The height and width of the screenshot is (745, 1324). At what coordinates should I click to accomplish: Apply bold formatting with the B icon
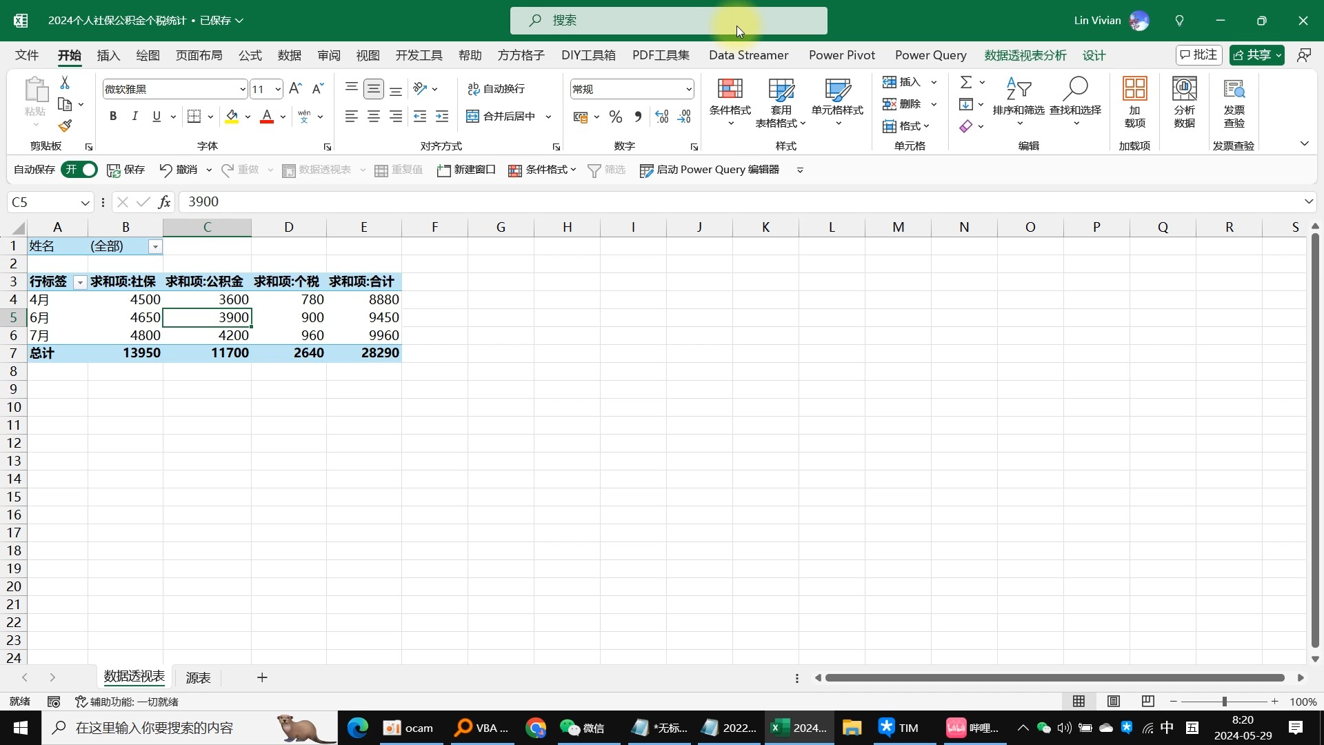click(x=113, y=117)
